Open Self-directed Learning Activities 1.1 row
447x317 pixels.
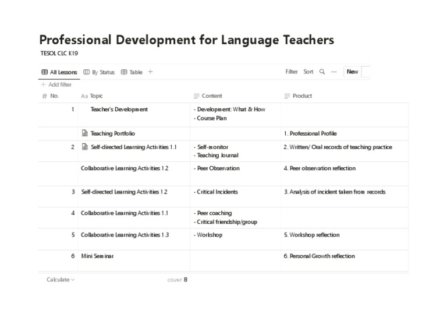(134, 147)
